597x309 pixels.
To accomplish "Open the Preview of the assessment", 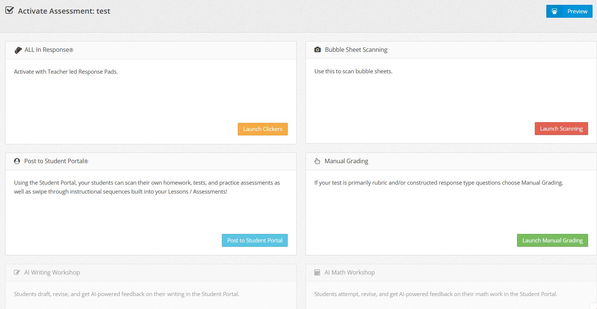I will [569, 11].
